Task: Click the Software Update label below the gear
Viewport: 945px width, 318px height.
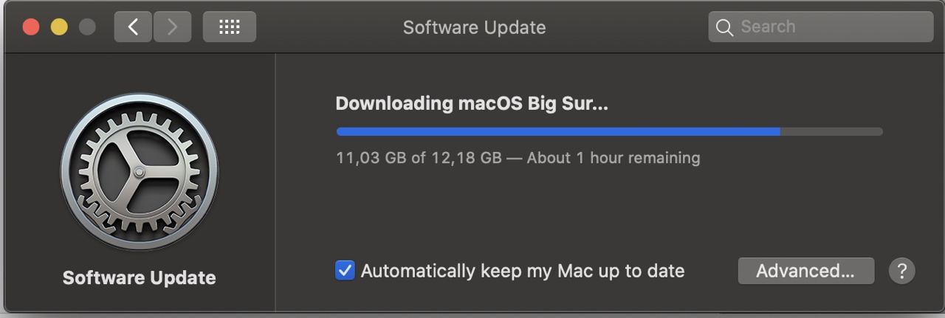Action: (x=140, y=278)
